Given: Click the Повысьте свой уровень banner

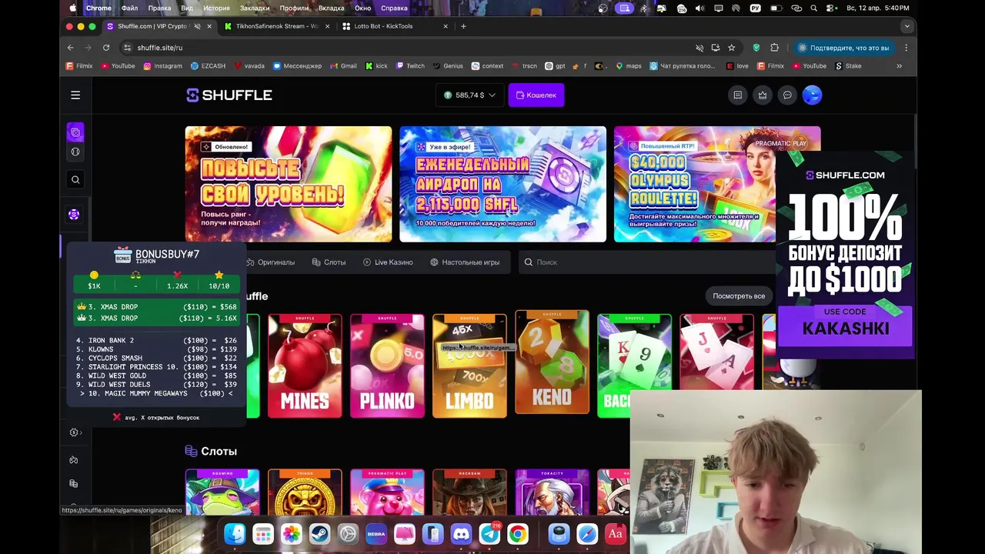Looking at the screenshot, I should [289, 184].
